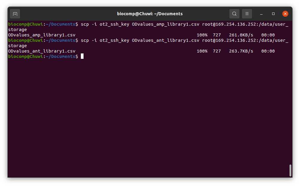
Task: Click the biocomp@Chuwi: ~/Documents window title
Action: (150, 14)
